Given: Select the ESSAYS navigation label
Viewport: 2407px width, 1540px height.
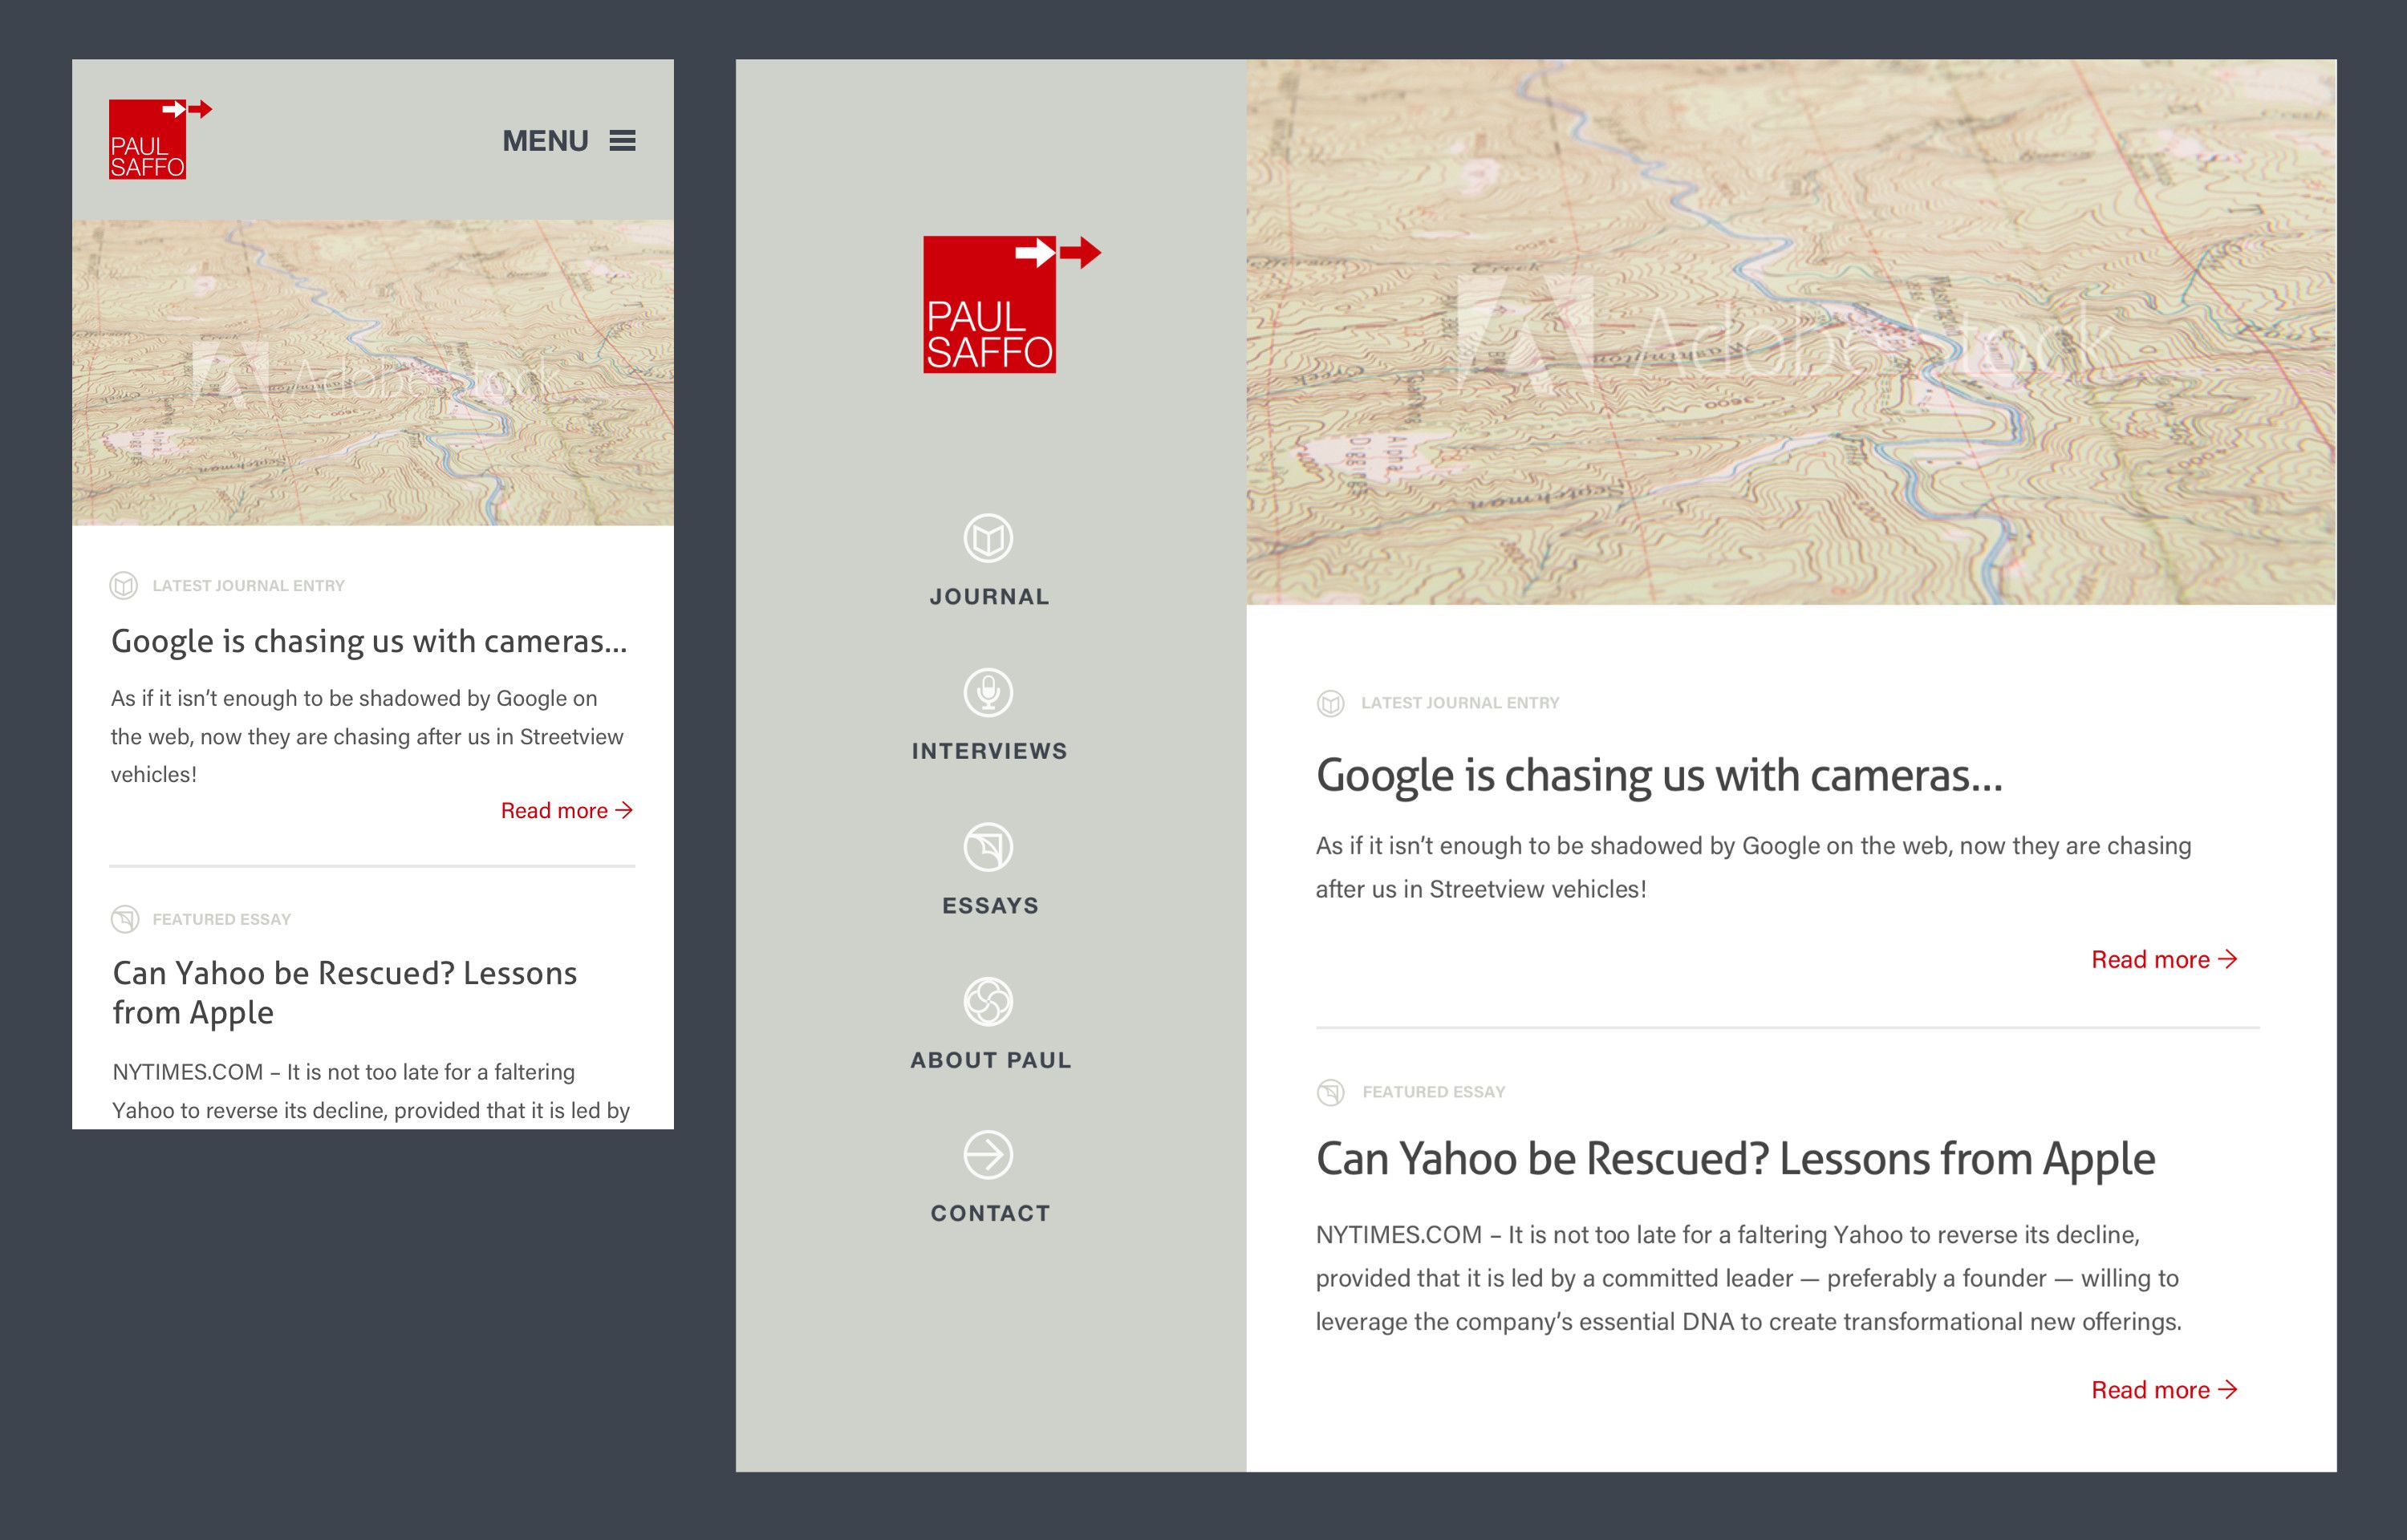Looking at the screenshot, I should click(x=990, y=906).
